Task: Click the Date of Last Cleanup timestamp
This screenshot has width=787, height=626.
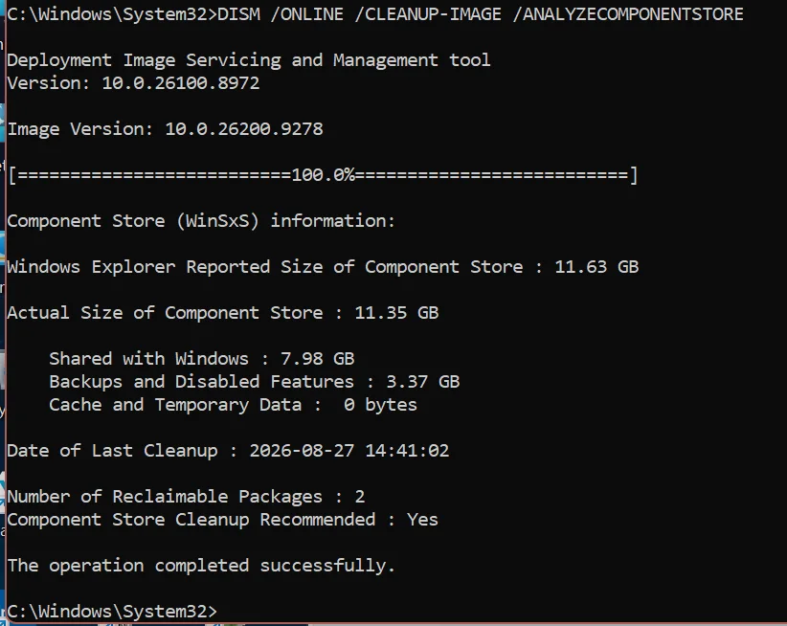Action: (349, 451)
